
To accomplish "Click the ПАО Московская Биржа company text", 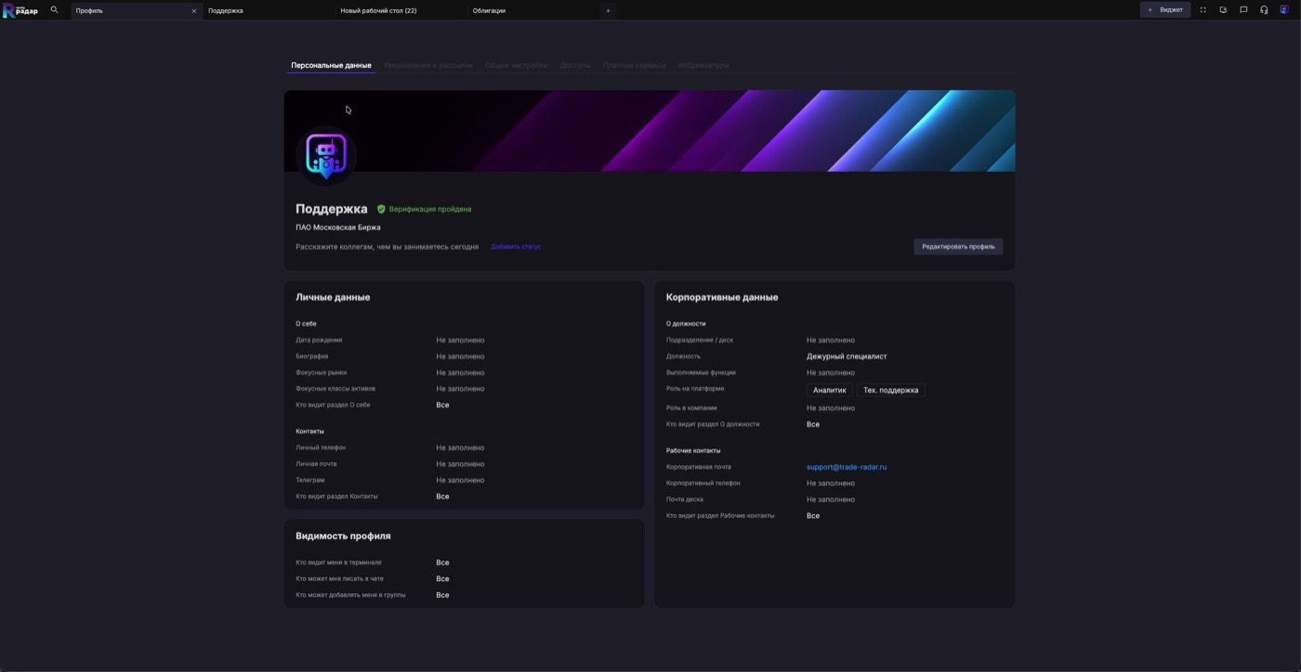I will click(x=338, y=227).
